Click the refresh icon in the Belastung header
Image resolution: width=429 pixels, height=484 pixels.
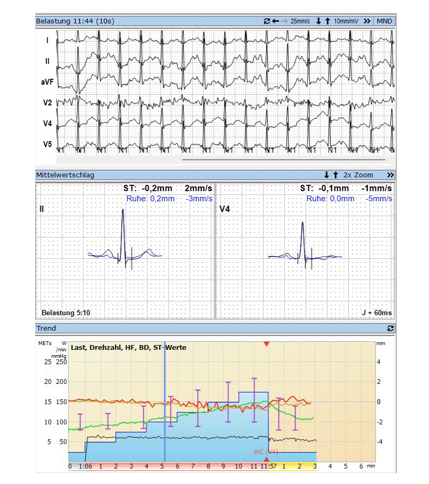(267, 21)
